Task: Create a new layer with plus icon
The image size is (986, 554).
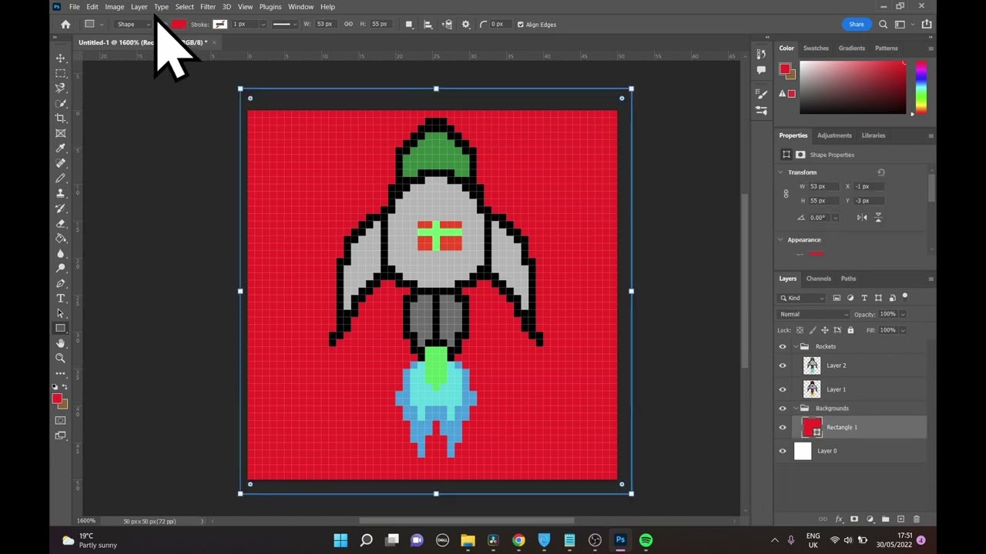Action: point(900,519)
